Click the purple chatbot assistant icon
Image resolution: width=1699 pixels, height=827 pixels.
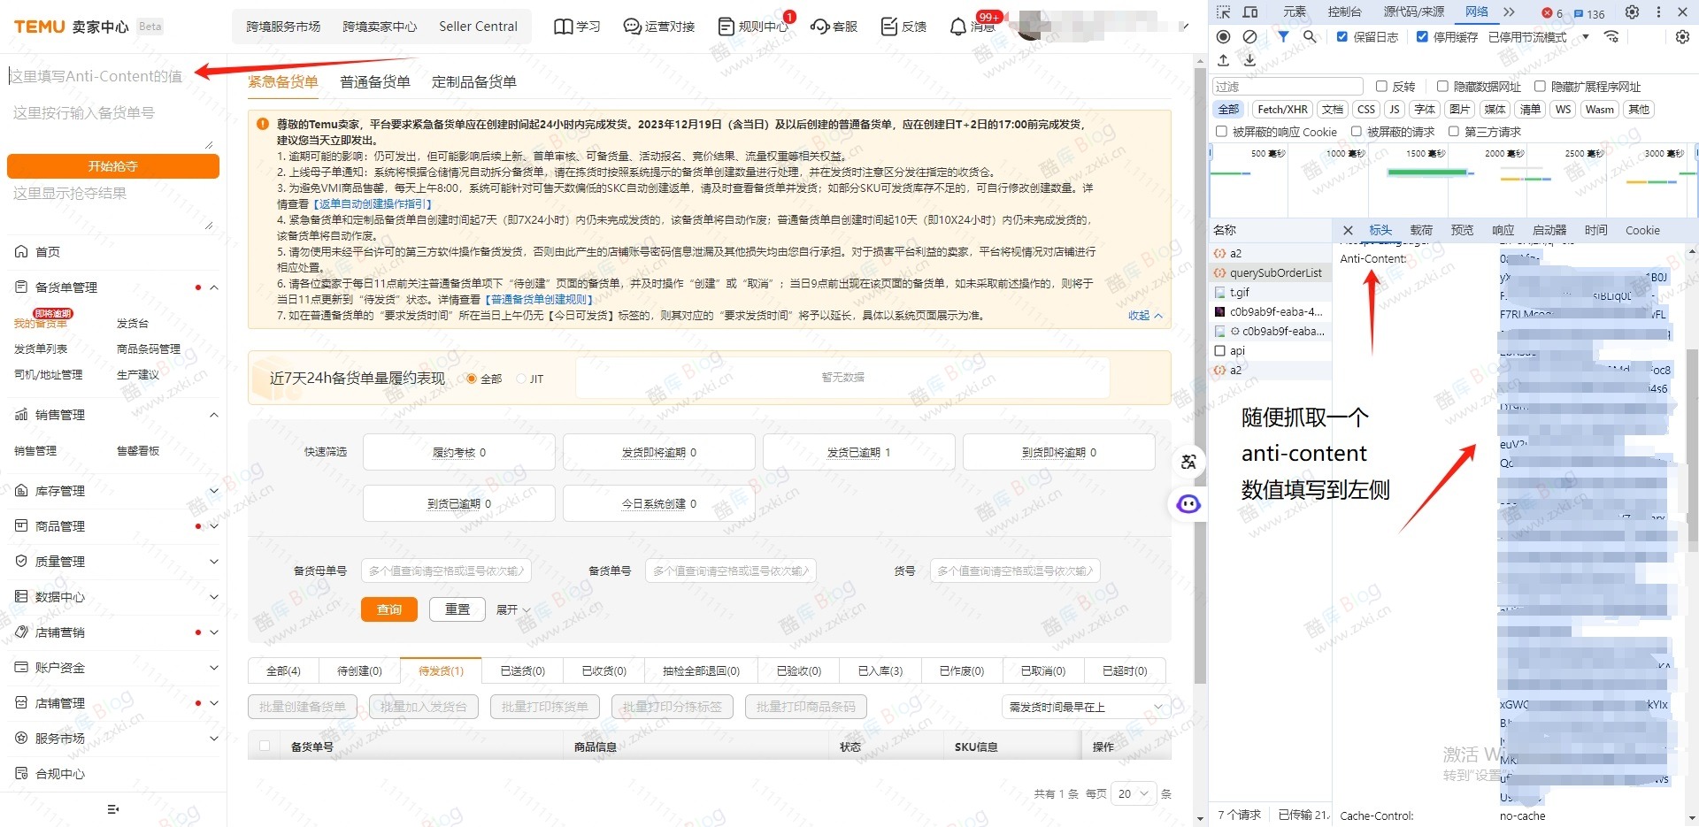(x=1188, y=504)
